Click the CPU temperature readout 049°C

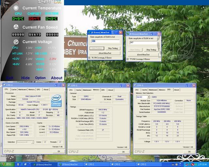pos(18,19)
